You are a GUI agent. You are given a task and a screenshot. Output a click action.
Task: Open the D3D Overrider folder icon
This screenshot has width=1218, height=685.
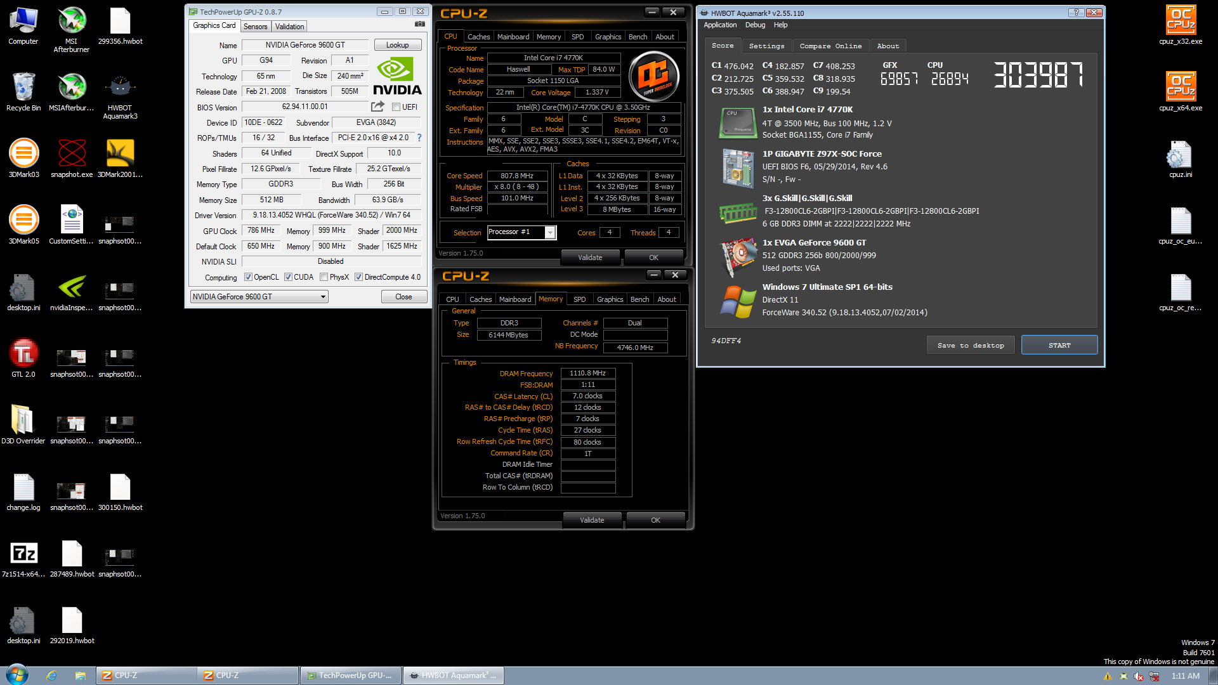point(23,425)
